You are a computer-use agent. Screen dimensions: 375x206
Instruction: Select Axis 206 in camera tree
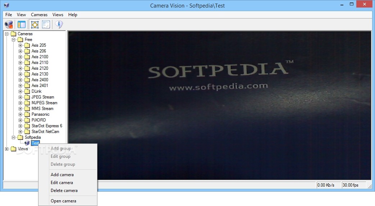click(x=39, y=51)
